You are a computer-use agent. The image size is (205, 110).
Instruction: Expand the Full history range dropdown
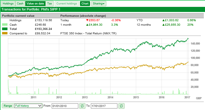[x=28, y=106]
